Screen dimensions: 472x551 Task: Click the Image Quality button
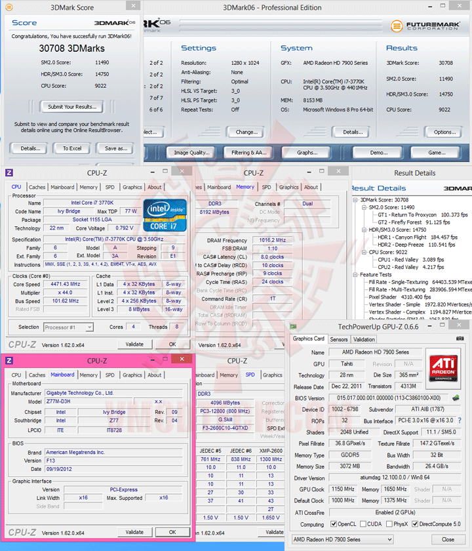(191, 152)
